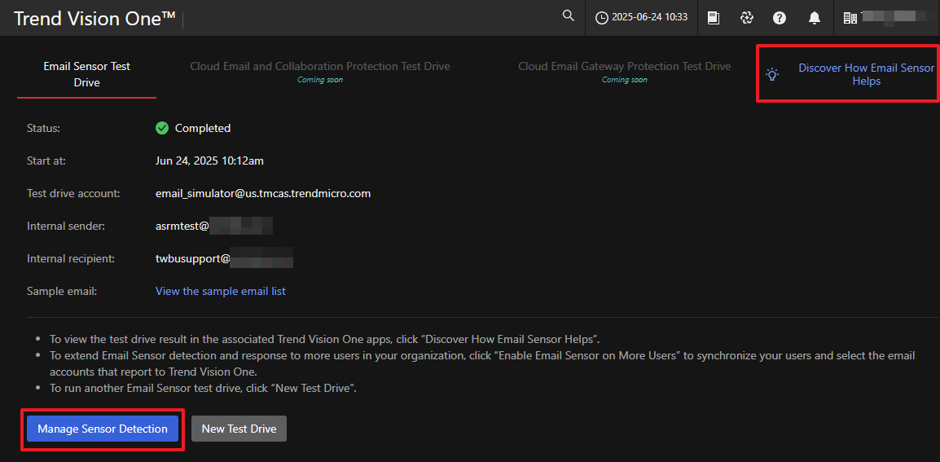Open Discover How Email Sensor Helps link

coord(866,74)
